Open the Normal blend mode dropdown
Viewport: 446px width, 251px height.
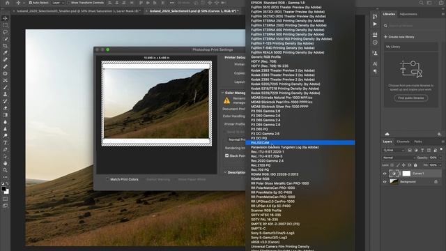[x=399, y=158]
